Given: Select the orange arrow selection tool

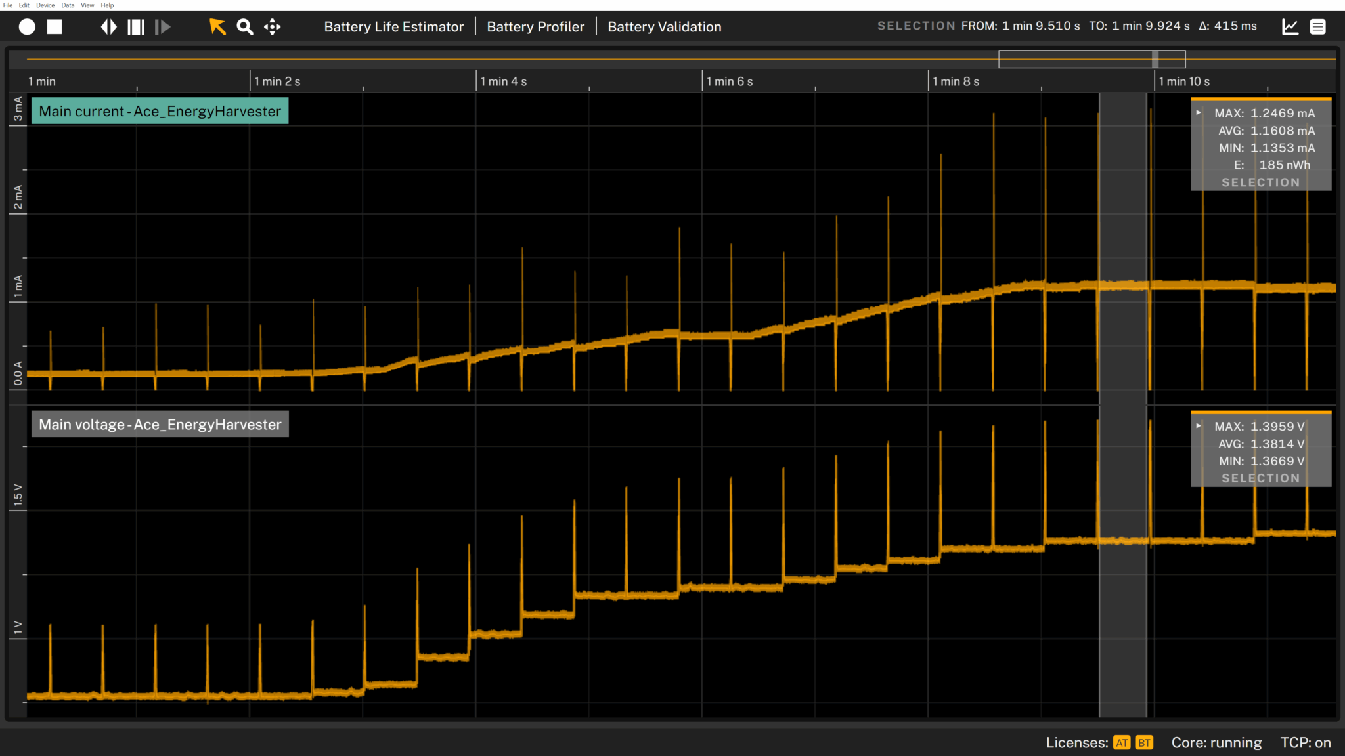Looking at the screenshot, I should [217, 27].
